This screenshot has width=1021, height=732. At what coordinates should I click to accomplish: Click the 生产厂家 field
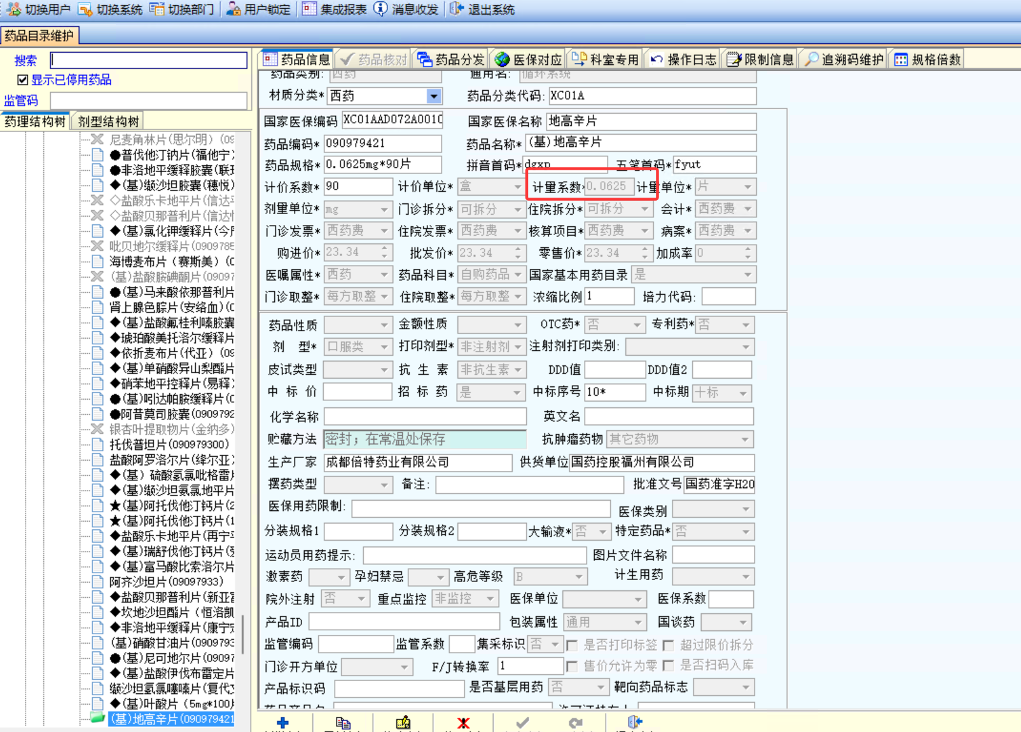[x=418, y=463]
